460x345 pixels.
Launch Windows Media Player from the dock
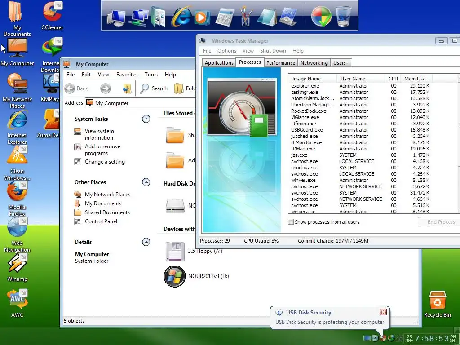click(202, 18)
